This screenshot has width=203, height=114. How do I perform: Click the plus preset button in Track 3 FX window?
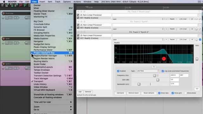click(166, 40)
